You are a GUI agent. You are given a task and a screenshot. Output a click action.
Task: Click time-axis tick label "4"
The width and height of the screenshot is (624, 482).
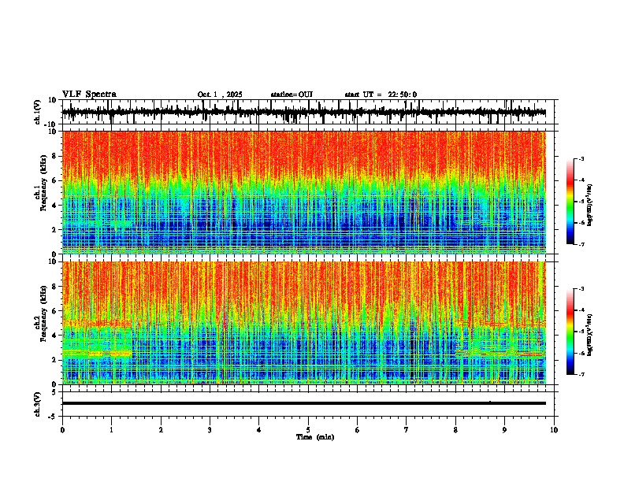point(259,430)
